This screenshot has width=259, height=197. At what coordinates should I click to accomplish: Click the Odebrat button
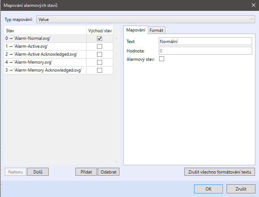pyautogui.click(x=109, y=172)
